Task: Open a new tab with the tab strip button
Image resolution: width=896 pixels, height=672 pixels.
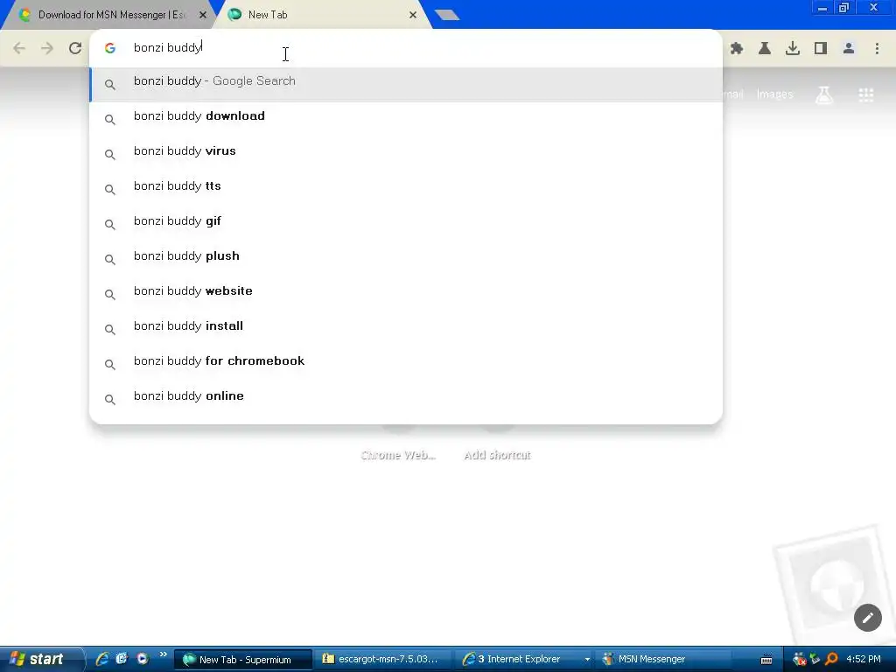Action: (x=447, y=16)
